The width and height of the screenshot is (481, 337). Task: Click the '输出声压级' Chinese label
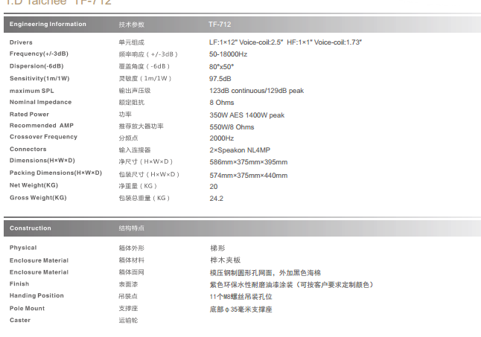[x=135, y=91]
